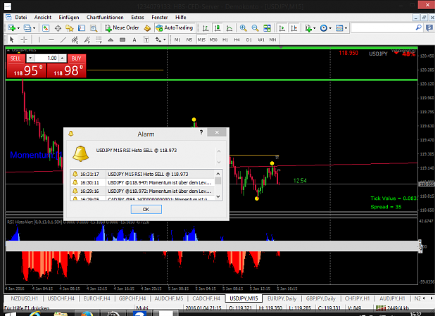440x316 pixels.
Task: Select the equidistant channel tool
Action: (75, 40)
